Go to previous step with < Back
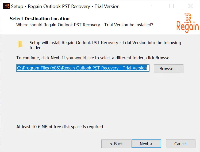 click(116, 144)
